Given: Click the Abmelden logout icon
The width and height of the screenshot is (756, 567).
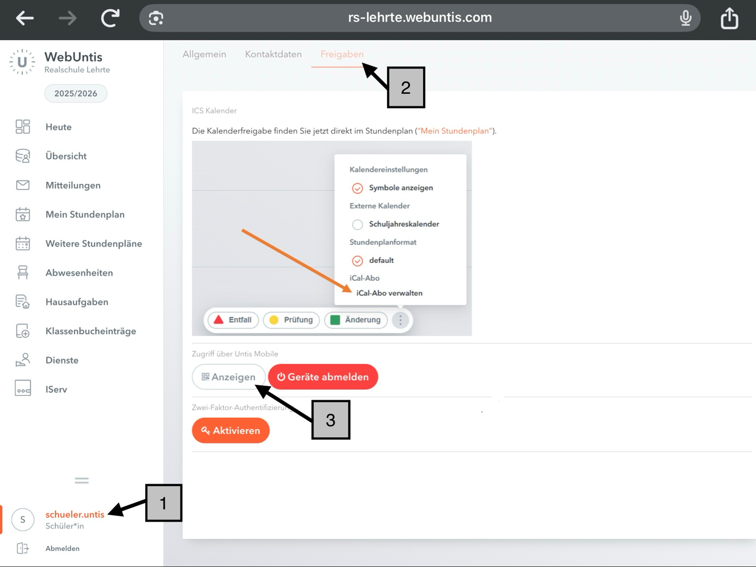Looking at the screenshot, I should (23, 548).
